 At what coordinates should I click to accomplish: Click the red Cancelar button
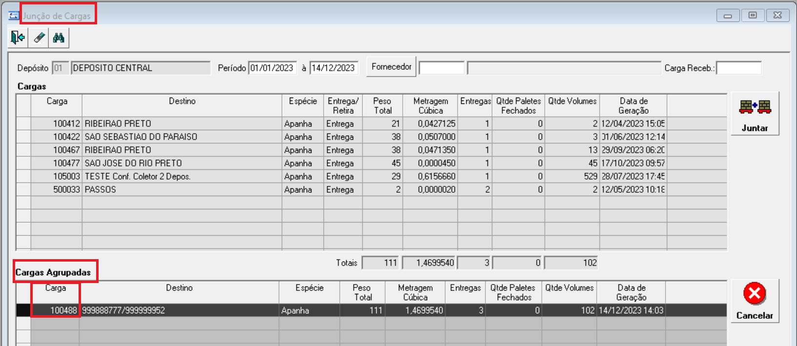pos(755,301)
